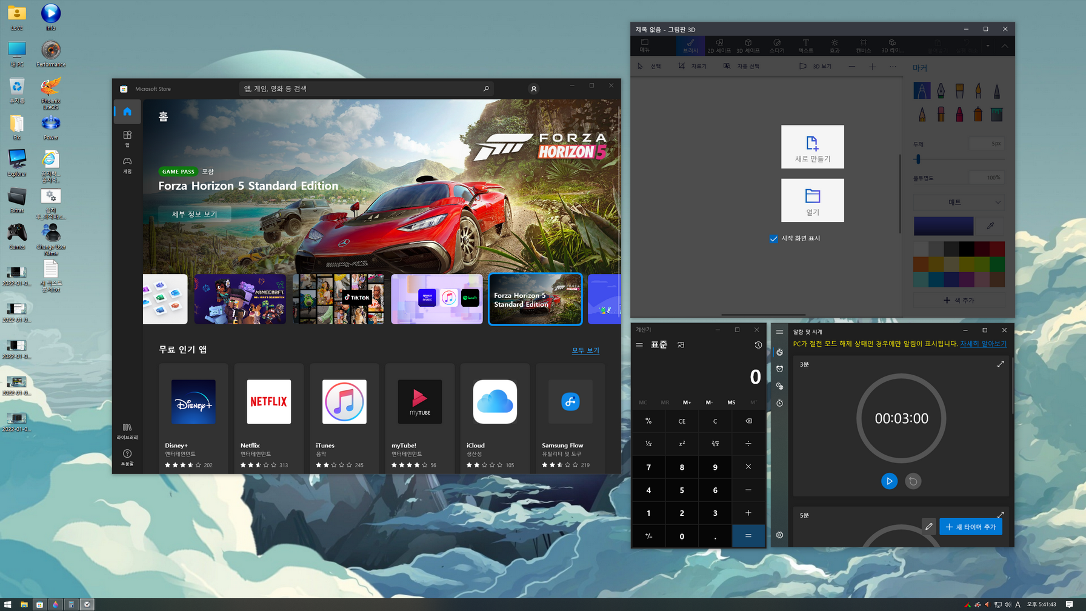Open the Stopwatch tab in Alarms & Clock
The width and height of the screenshot is (1086, 611).
point(780,403)
